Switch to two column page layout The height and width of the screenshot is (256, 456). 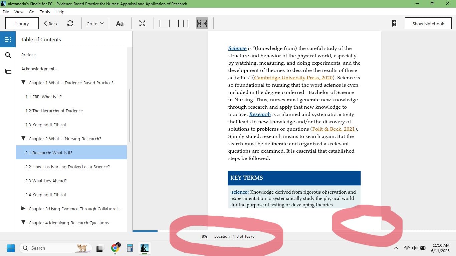[183, 24]
